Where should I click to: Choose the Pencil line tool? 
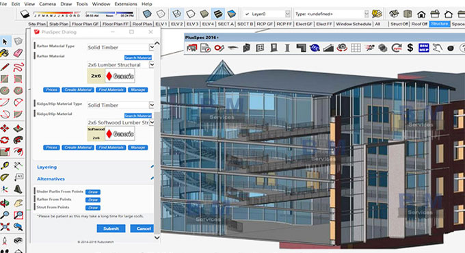click(5, 67)
